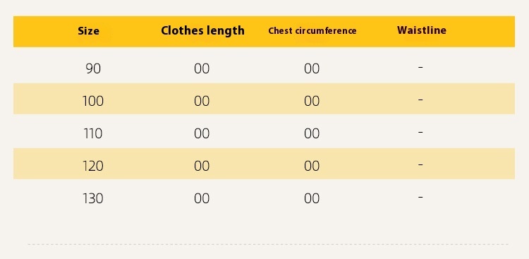Click the Chest circumference column header
Viewport: 529px width, 259px height.
312,31
